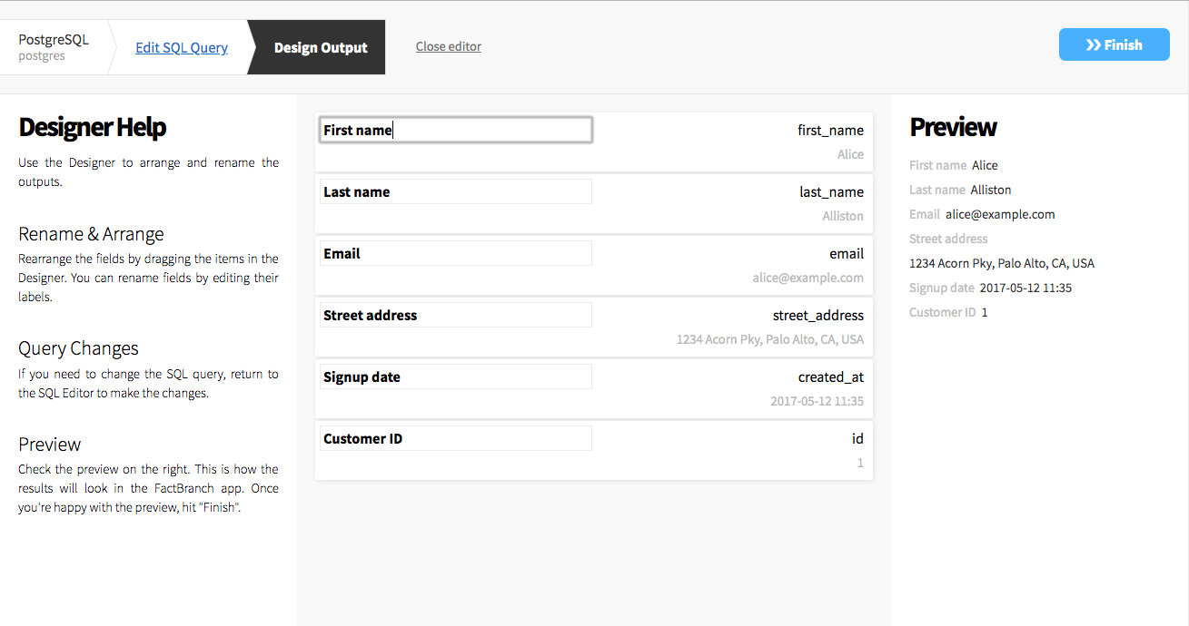Click the Finish button
Image resolution: width=1189 pixels, height=626 pixels.
1114,44
